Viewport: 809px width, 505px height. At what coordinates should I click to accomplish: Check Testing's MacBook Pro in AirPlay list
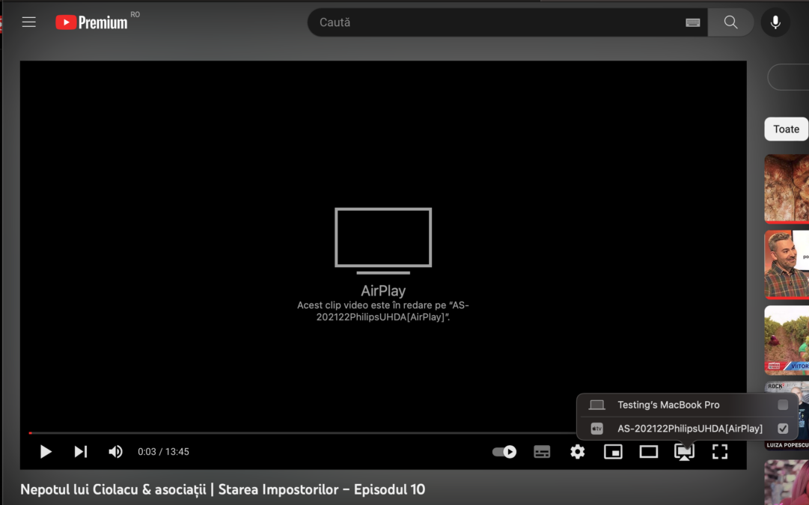783,404
